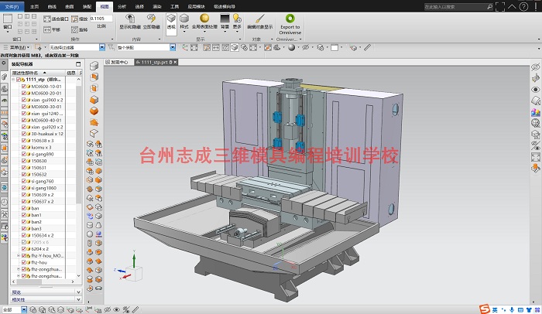Screen dimensions: 542x314
Task: Uncheck the MDJ600-40-01 component checkbox
Action: 24,120
